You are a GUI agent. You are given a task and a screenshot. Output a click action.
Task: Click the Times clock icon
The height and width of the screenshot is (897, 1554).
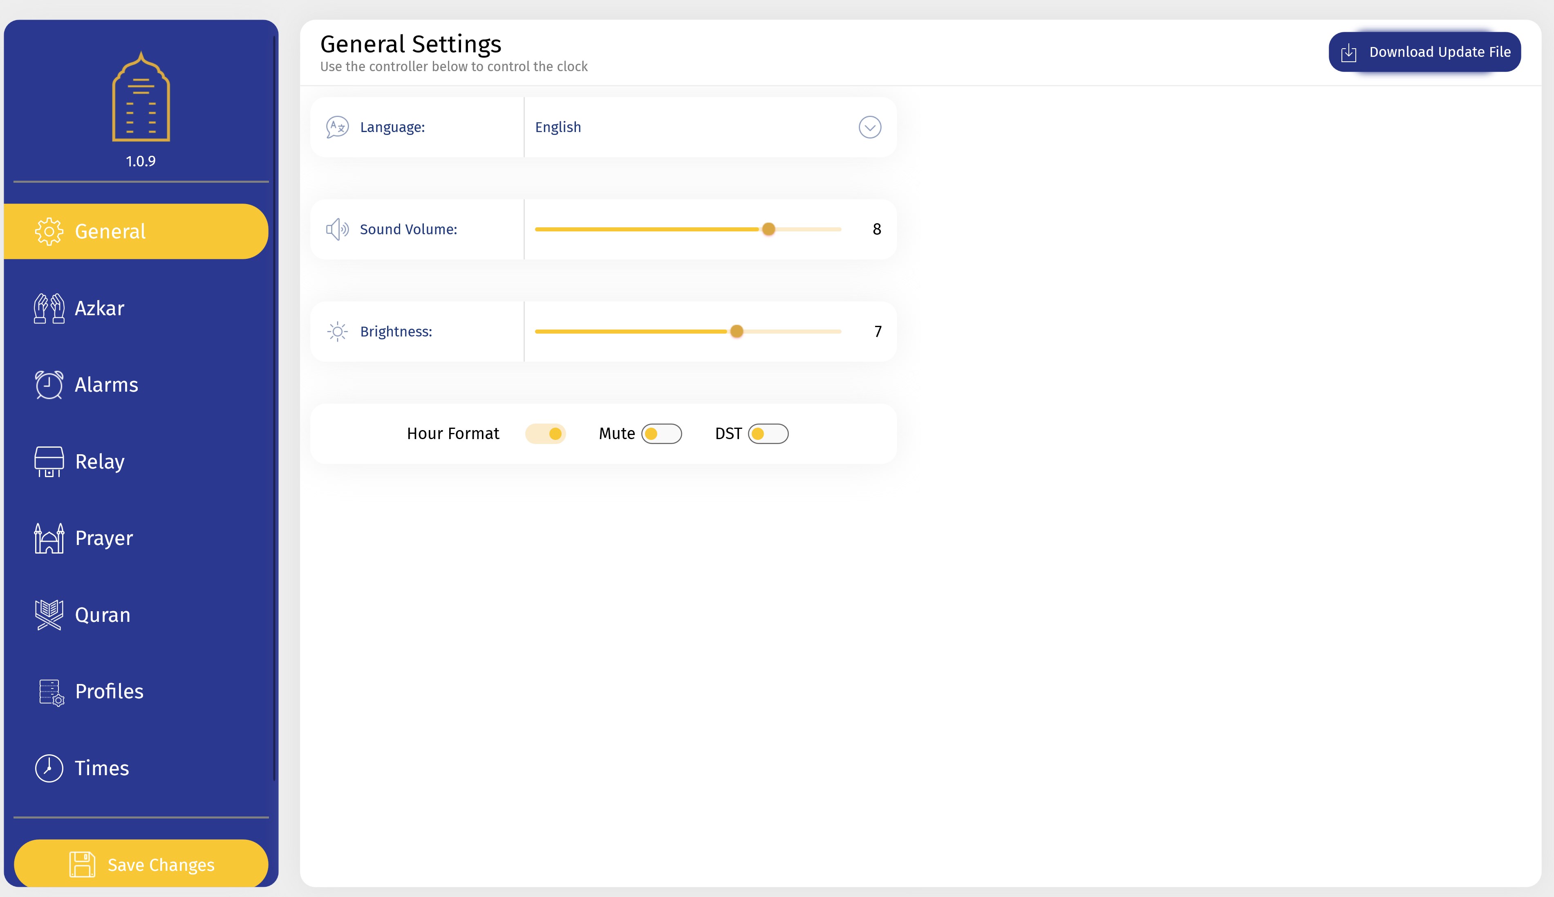coord(49,768)
